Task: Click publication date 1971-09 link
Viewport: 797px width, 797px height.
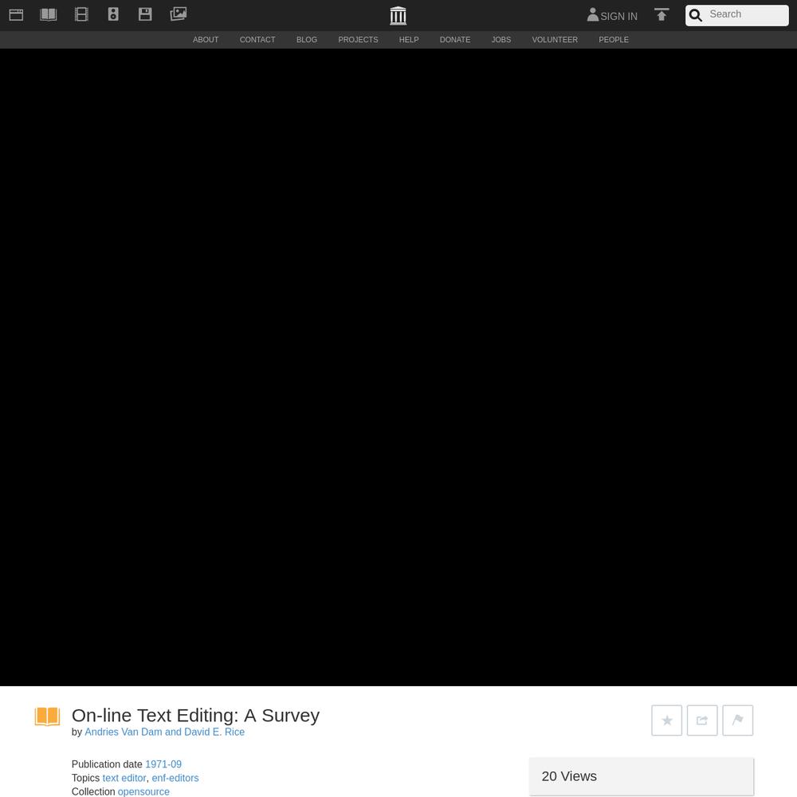Action: pyautogui.click(x=163, y=764)
